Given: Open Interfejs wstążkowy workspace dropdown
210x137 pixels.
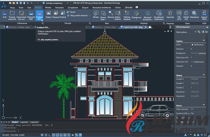Looking at the screenshot, I should pyautogui.click(x=68, y=3).
